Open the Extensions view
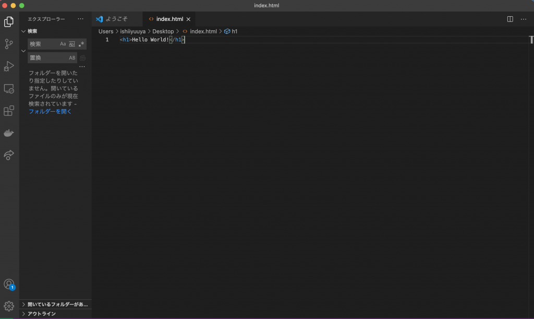The width and height of the screenshot is (534, 319). (x=9, y=111)
